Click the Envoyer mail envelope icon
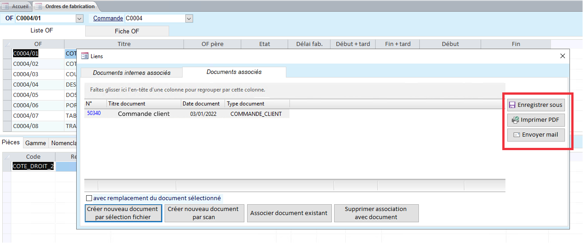The image size is (583, 243). 517,135
